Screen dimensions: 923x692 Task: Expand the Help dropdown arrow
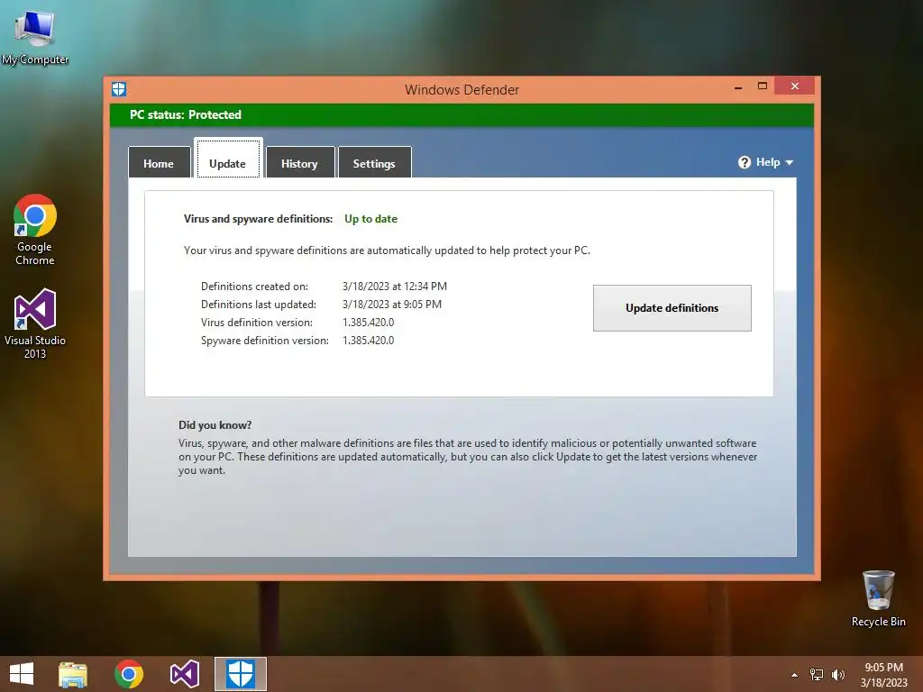tap(790, 162)
